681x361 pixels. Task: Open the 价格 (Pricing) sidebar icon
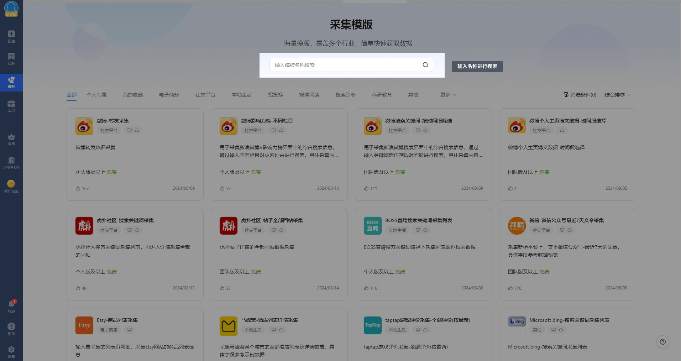[11, 139]
